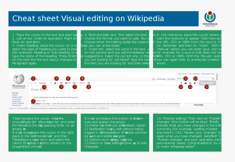The image size is (235, 162).
Task: Click the Bohemian link in the article
Action: pos(81,104)
